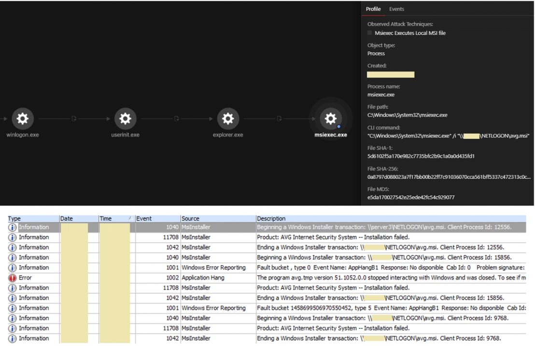
Task: Click info icon of Ending transaction 12556 row
Action: click(x=12, y=248)
